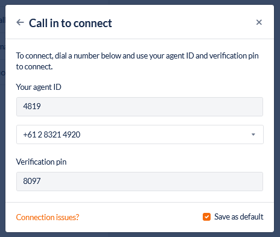Image resolution: width=280 pixels, height=237 pixels.
Task: Click the Call in to connect heading
Action: [71, 23]
